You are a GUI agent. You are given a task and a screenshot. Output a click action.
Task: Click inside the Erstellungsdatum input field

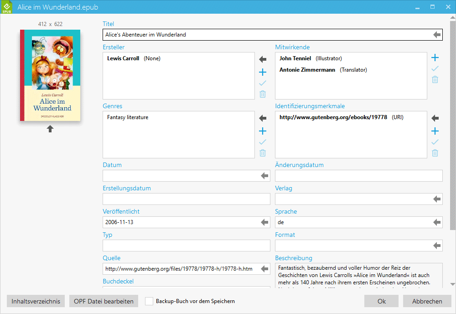(x=186, y=199)
